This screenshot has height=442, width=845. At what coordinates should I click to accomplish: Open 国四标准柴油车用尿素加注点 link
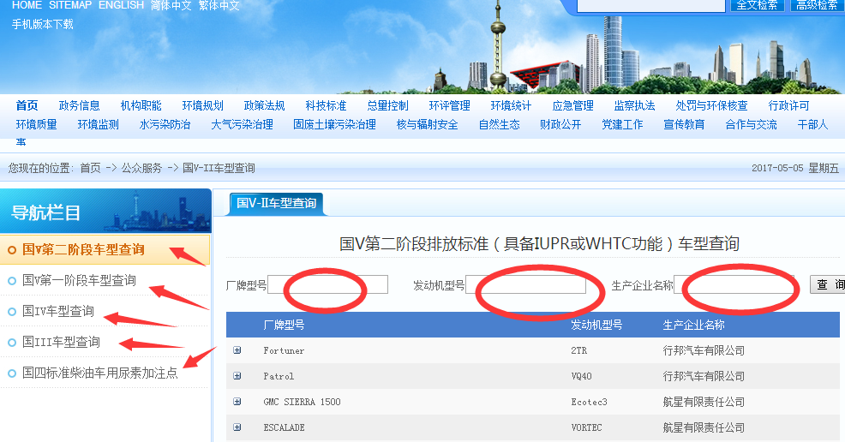click(x=100, y=373)
